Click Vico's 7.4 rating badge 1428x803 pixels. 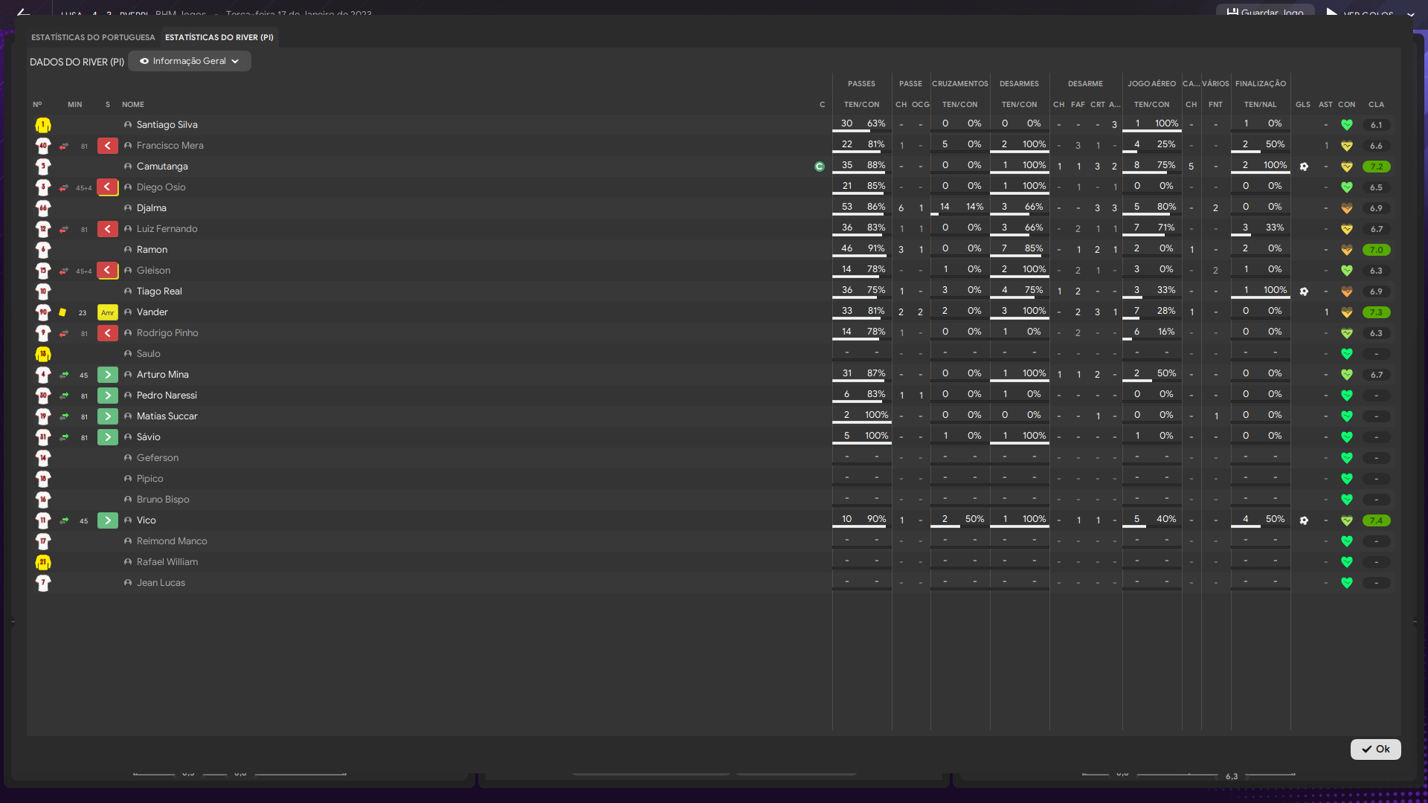pos(1377,520)
